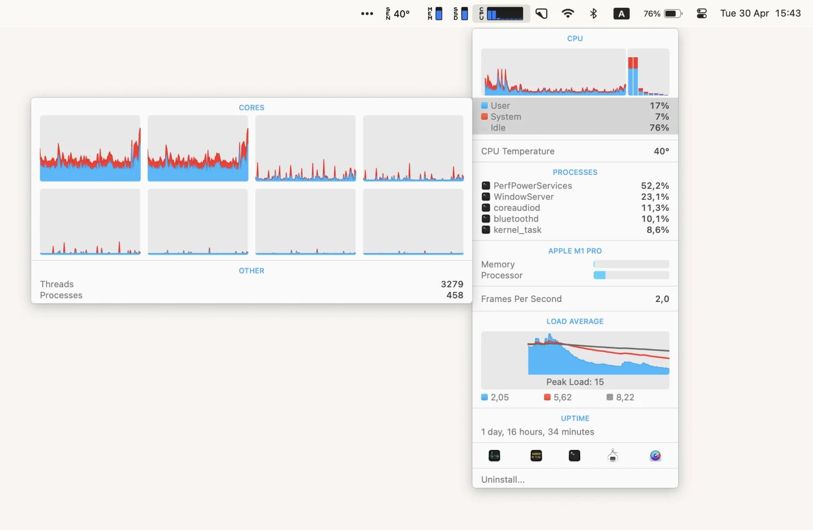Open the Bluetooth menu bar icon
The height and width of the screenshot is (530, 813).
[x=593, y=14]
